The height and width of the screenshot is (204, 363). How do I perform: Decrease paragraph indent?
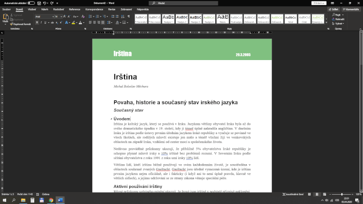click(x=113, y=17)
